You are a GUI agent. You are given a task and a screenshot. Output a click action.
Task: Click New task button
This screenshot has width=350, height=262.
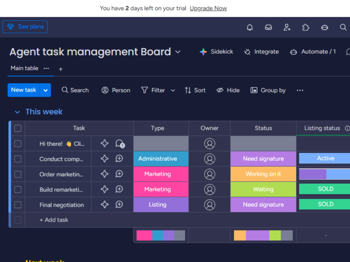(23, 90)
